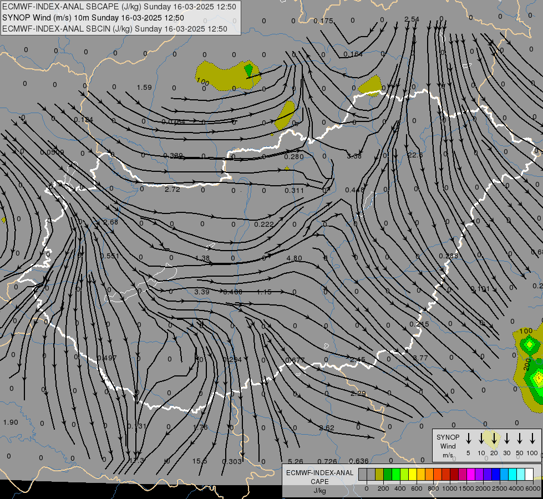Click the 0.215 value on the map
This screenshot has width=543, height=499.
pyautogui.click(x=419, y=324)
